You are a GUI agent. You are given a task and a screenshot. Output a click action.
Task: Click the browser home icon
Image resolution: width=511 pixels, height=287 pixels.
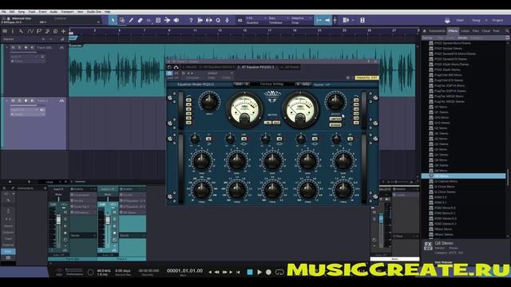[425, 31]
